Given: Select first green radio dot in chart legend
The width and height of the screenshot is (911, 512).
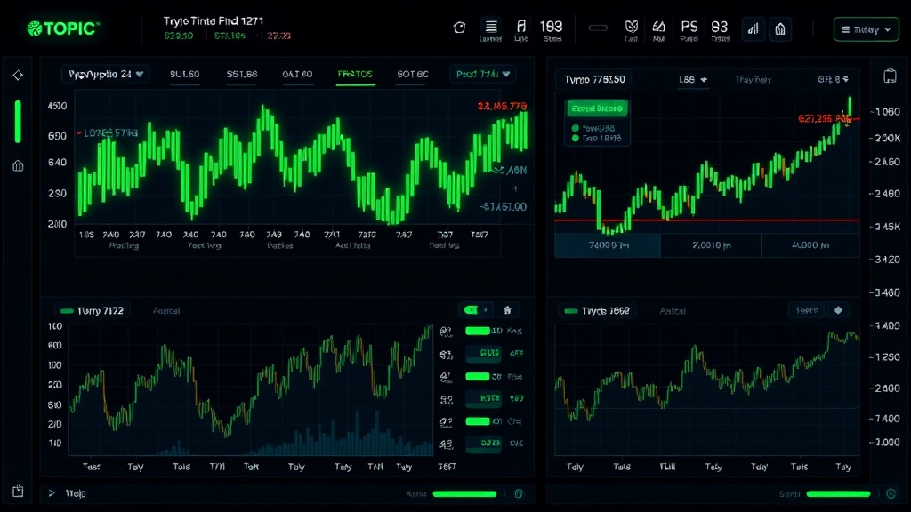Looking at the screenshot, I should click(x=576, y=128).
